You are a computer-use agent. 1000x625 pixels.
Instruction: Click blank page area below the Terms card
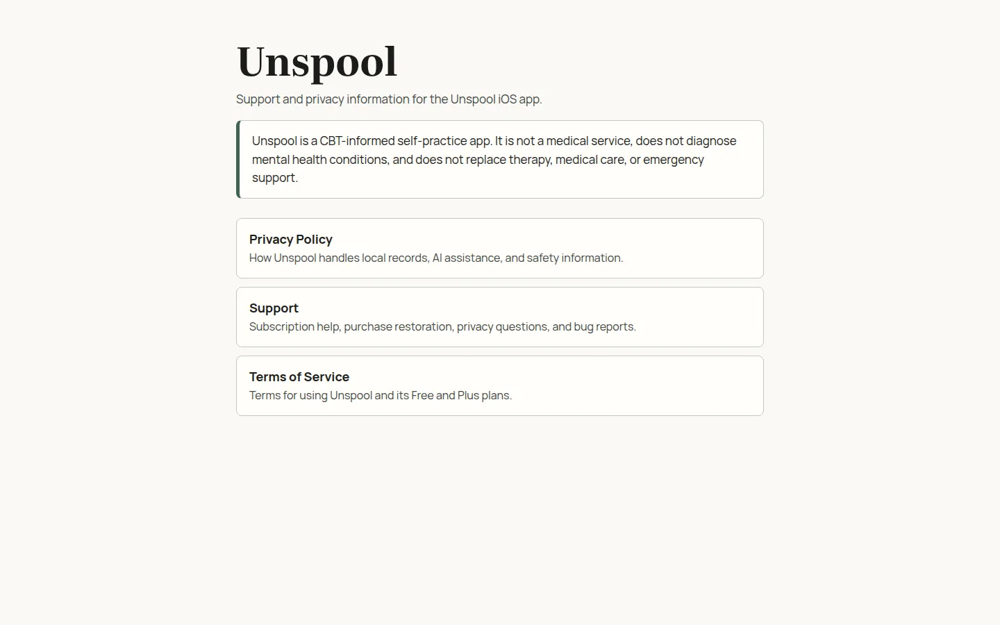pos(499,521)
